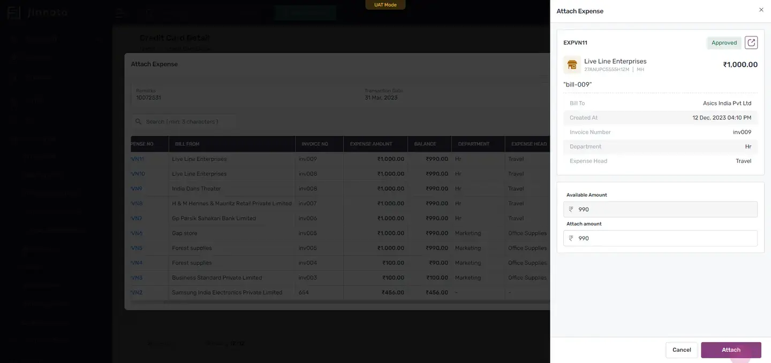The image size is (771, 363).
Task: Open expense link VN11
Action: pos(138,159)
